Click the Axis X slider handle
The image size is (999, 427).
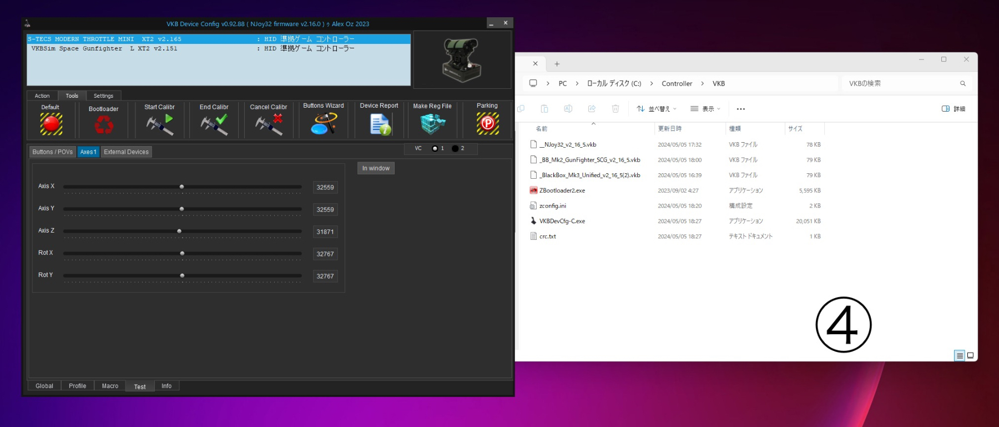pos(181,187)
